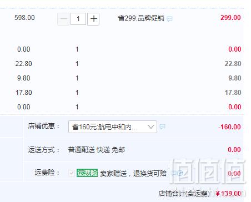
Task: Click the green 运费险 badge
Action: click(x=87, y=173)
